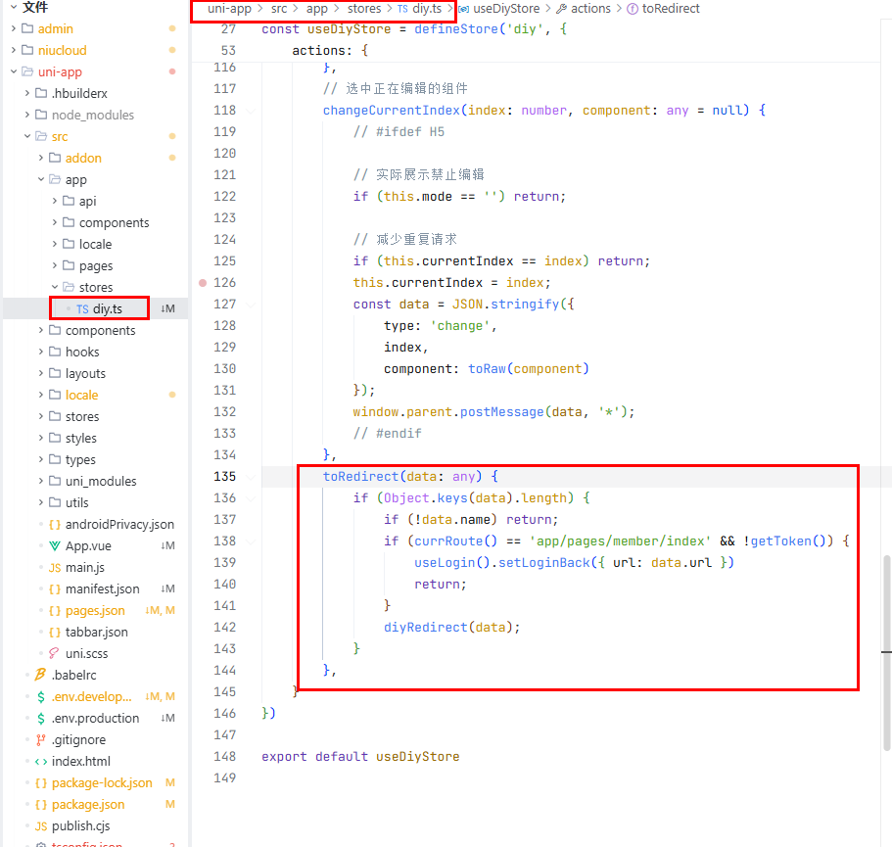Click the Vue icon beside App.vue
The image size is (892, 847).
pyautogui.click(x=55, y=545)
